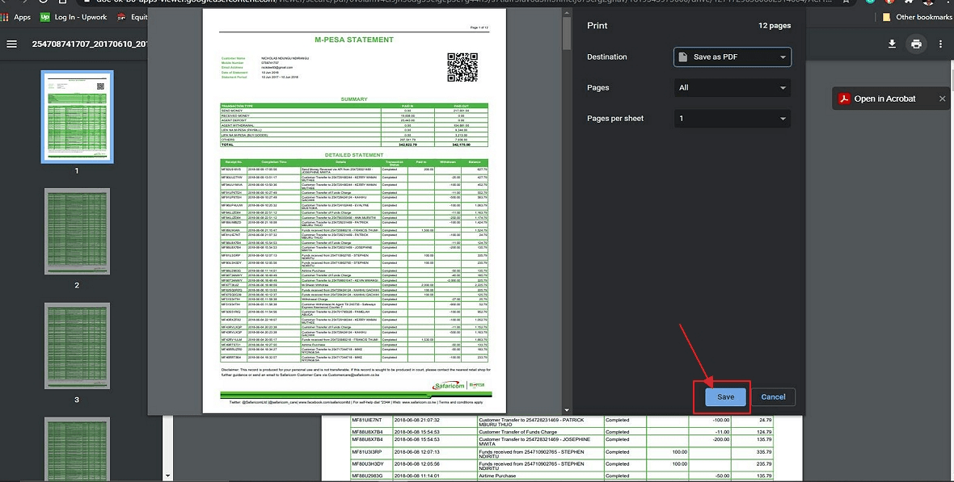Click the DETAILED STATEMENT heading in preview
Image resolution: width=954 pixels, height=482 pixels.
354,155
